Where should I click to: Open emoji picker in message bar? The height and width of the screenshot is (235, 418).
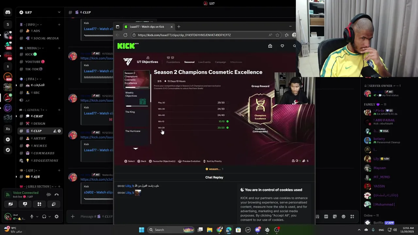(344, 216)
